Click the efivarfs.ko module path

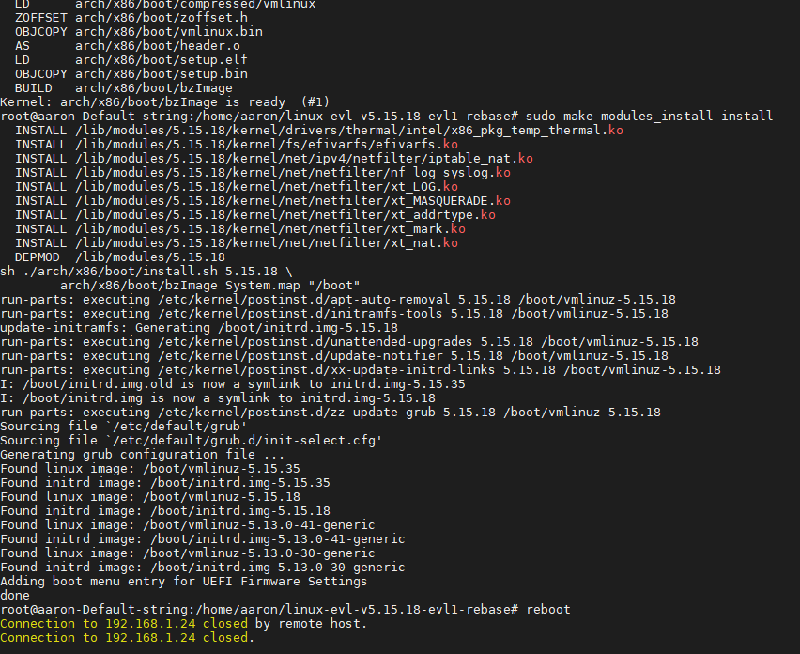[267, 145]
